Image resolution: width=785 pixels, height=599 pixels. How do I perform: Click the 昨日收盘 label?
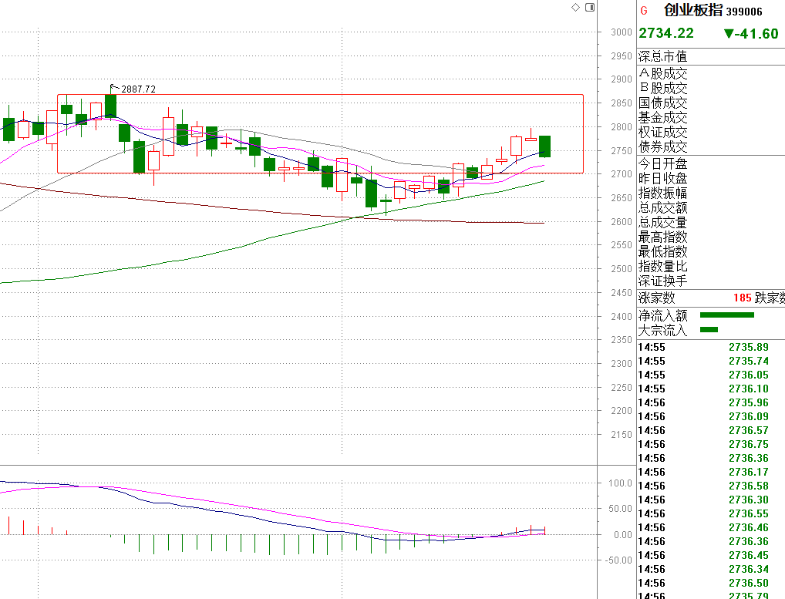tap(663, 178)
